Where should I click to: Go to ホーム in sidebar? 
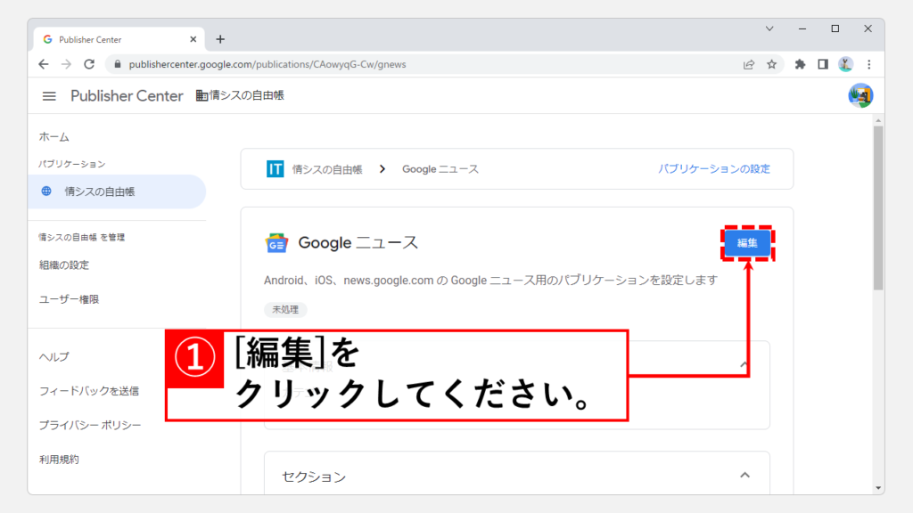[x=54, y=137]
